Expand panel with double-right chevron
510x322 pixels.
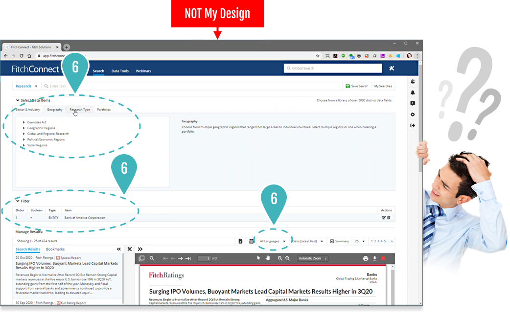point(140,249)
